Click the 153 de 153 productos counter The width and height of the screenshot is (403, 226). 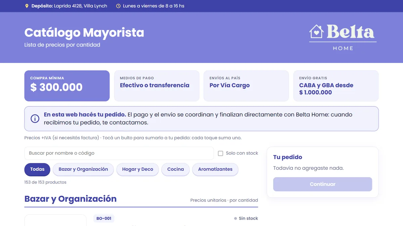tap(45, 182)
